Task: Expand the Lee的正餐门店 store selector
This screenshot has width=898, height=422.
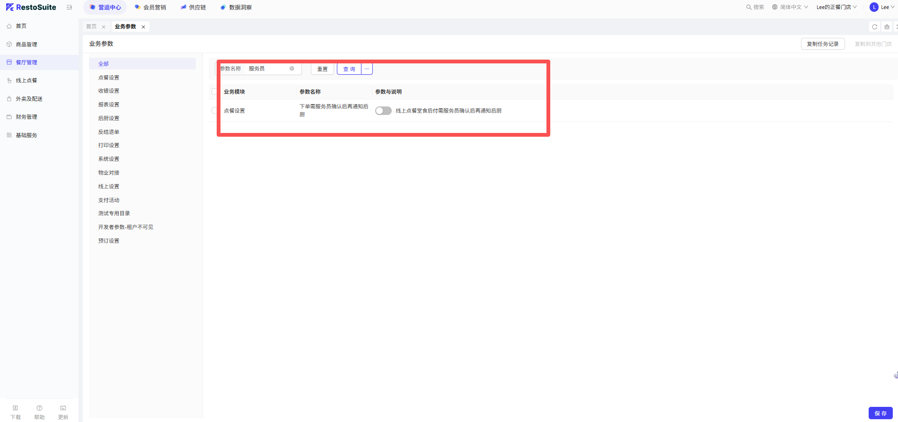Action: pyautogui.click(x=836, y=7)
